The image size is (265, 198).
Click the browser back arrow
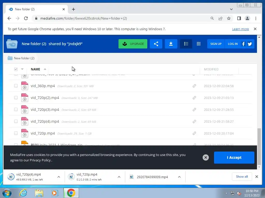click(x=9, y=18)
